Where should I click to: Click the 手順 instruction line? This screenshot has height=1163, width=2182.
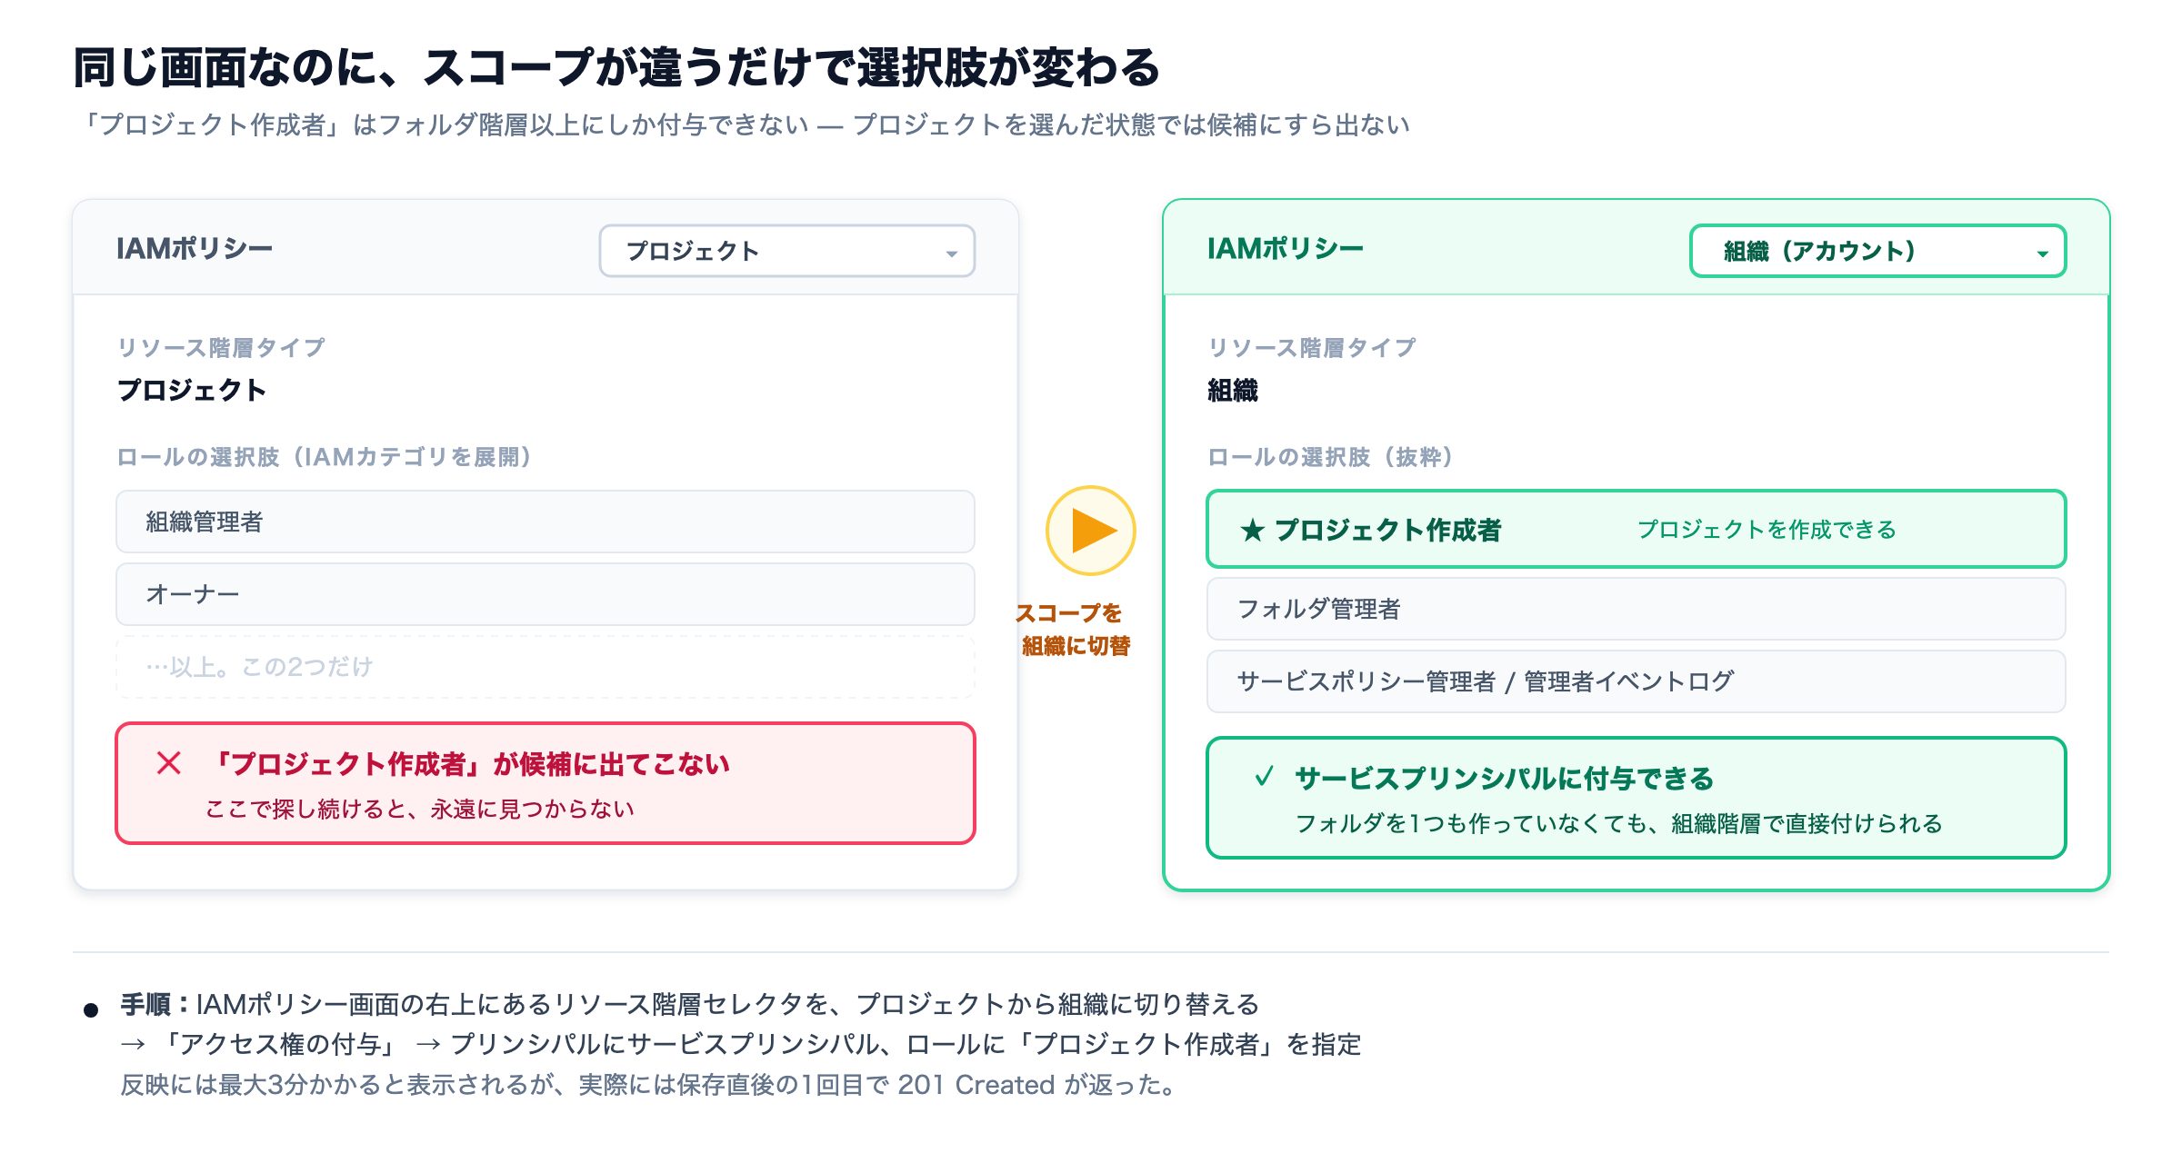point(690,1004)
